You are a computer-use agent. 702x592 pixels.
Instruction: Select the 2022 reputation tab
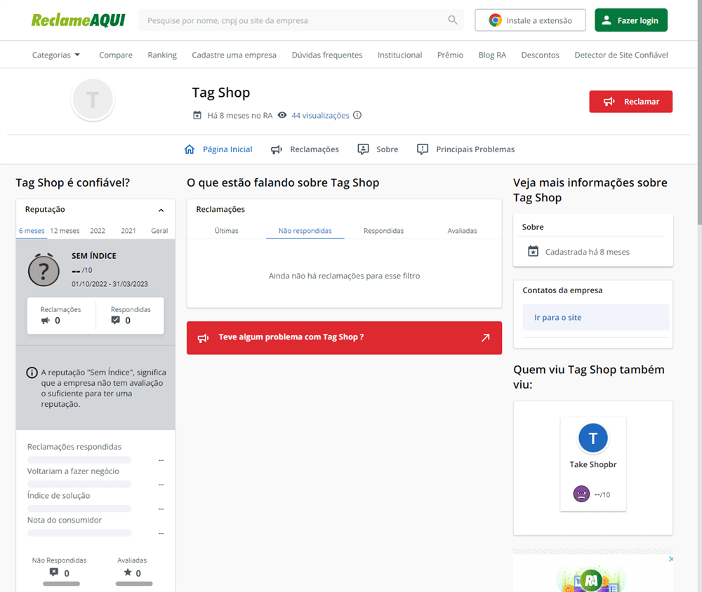(x=98, y=231)
